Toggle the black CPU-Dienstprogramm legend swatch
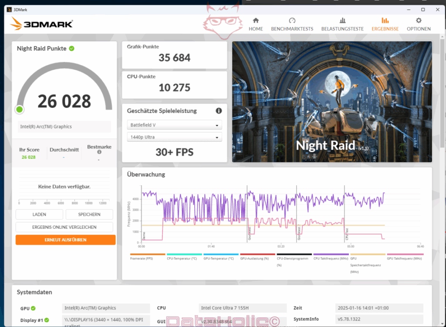446x327 pixels. click(x=294, y=254)
